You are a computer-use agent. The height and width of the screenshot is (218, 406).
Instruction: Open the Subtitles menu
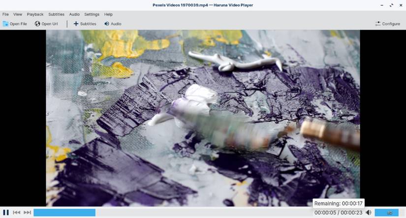coord(56,14)
